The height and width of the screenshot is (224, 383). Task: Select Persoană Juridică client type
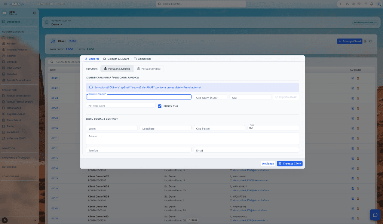[117, 69]
